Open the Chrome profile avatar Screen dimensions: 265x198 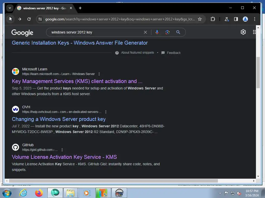tap(245, 19)
